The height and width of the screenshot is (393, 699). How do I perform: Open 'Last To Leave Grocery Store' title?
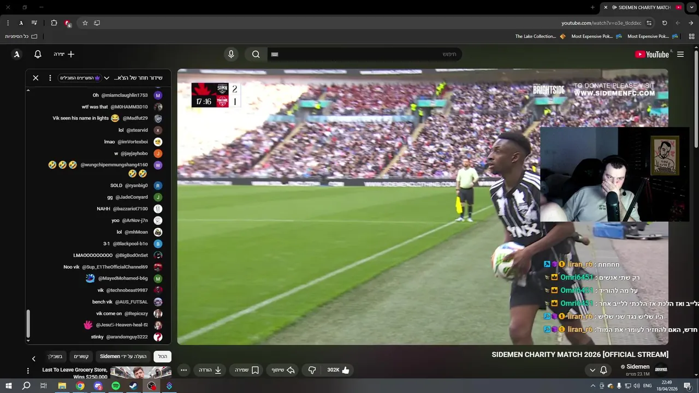75,373
